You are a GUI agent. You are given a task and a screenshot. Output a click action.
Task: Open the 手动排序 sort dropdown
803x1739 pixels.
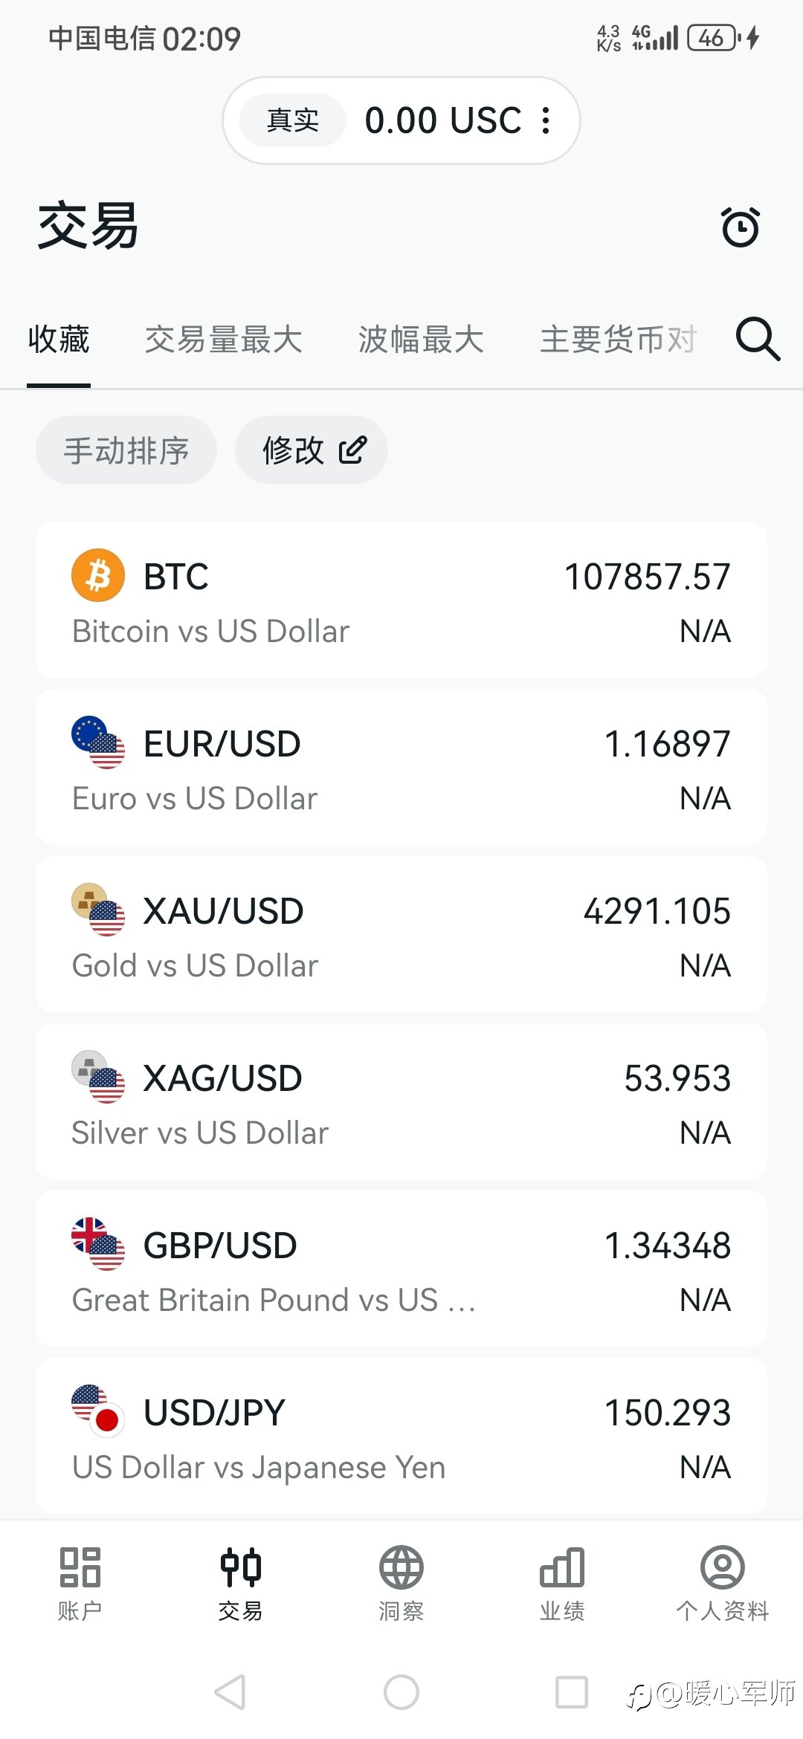(x=126, y=450)
